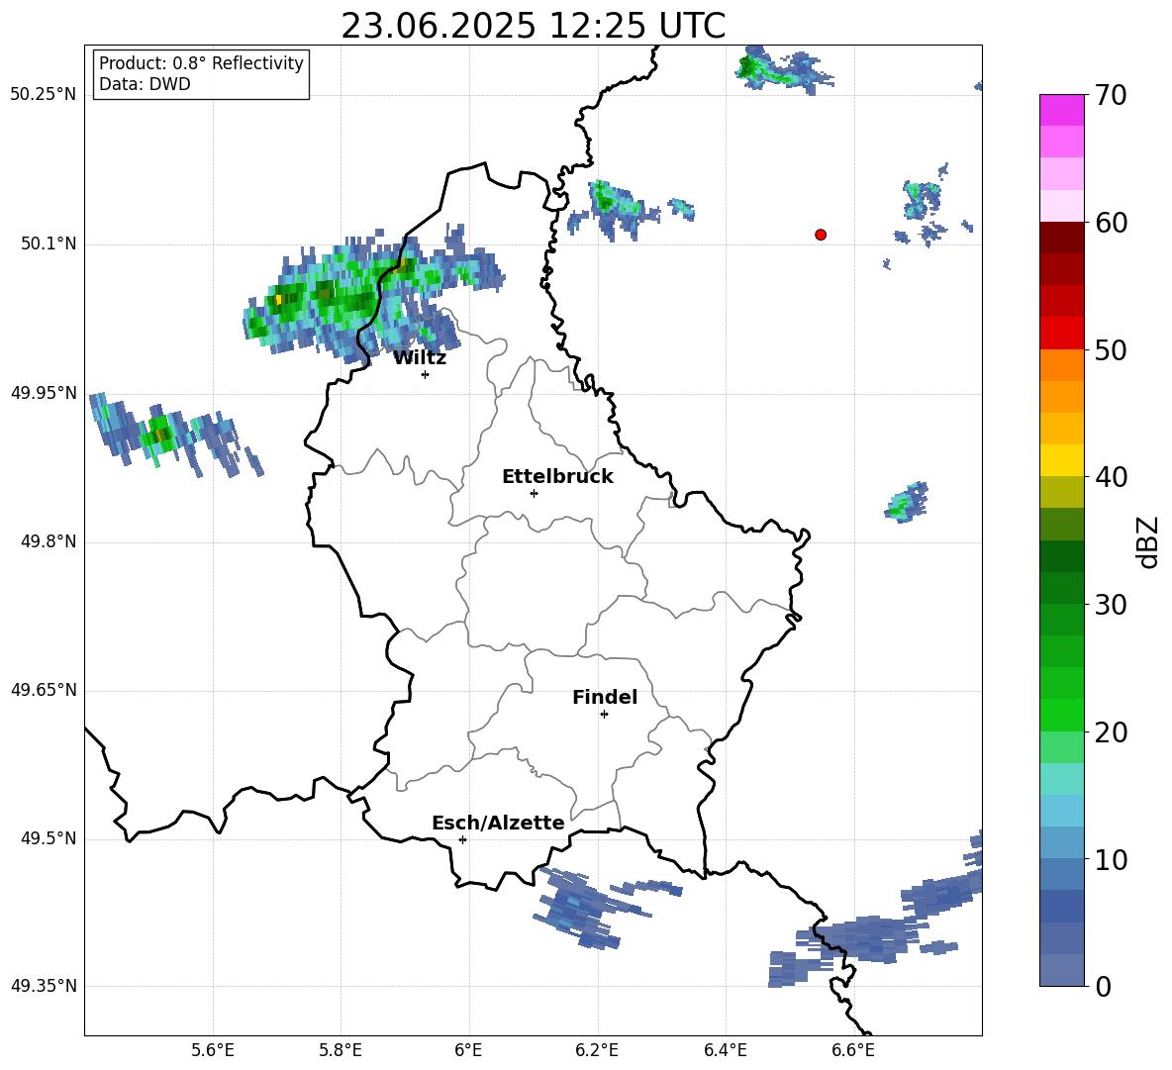Click the 40 colorbar tick label
Viewport: 1172px width, 1070px height.
click(1110, 477)
